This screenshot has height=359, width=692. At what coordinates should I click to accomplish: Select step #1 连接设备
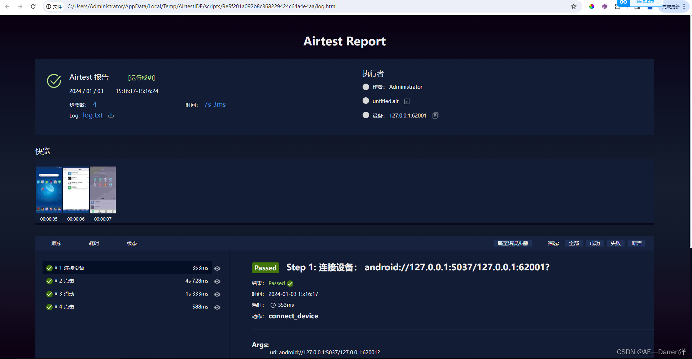(x=127, y=268)
